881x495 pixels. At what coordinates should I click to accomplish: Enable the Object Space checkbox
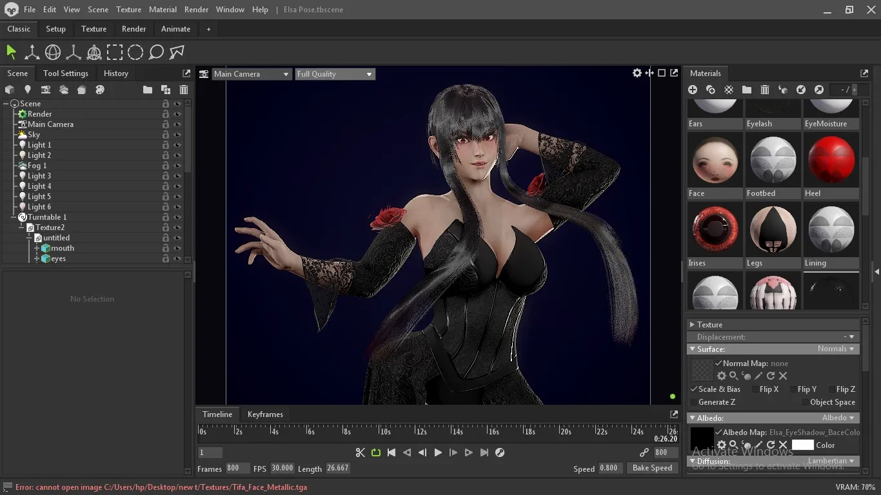[x=806, y=402]
